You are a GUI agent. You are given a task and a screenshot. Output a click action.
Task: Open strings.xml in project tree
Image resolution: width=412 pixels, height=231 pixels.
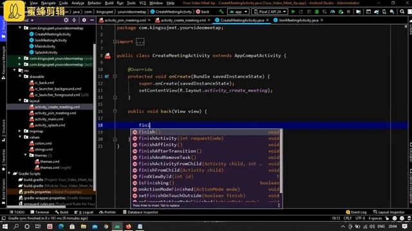point(44,150)
